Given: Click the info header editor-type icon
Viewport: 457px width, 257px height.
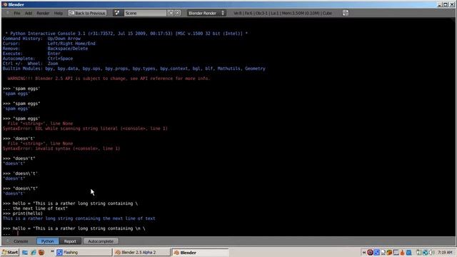Looking at the screenshot, I should point(8,13).
